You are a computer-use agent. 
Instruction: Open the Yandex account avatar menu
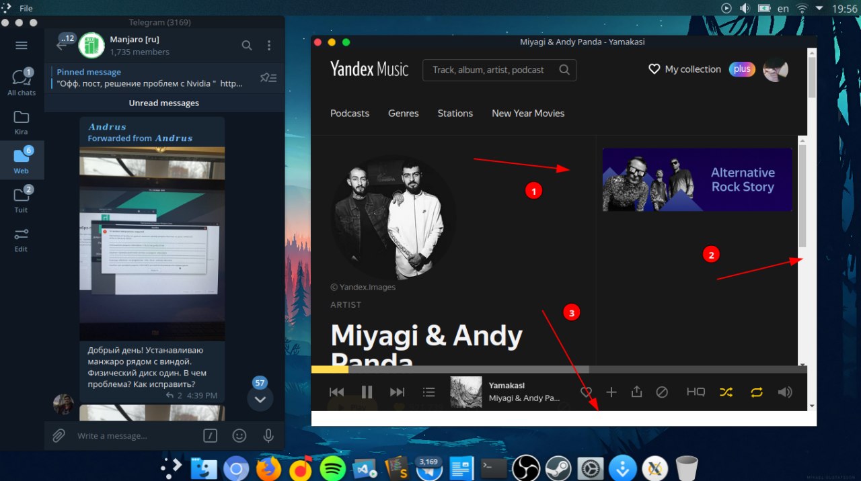click(776, 69)
